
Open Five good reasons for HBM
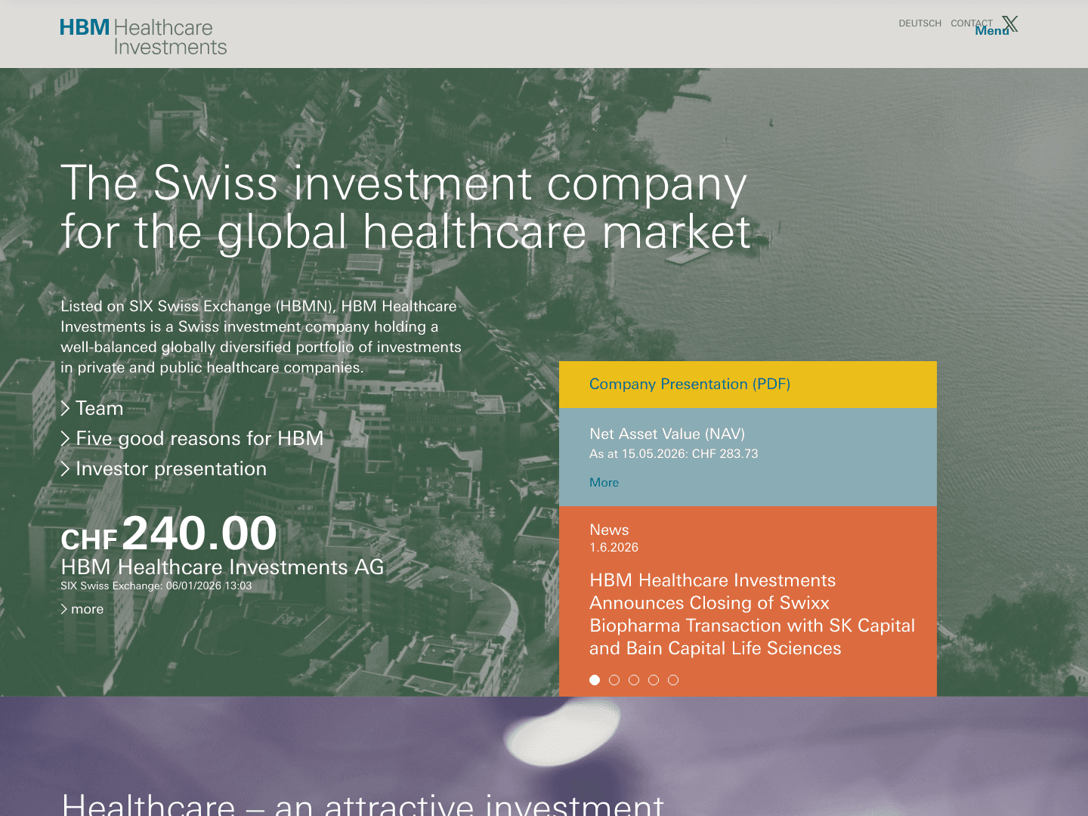(192, 438)
